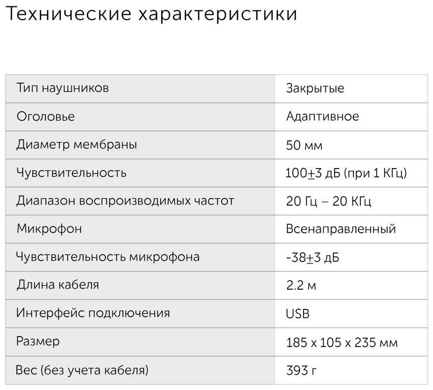433x390 pixels.
Task: Select the "2.2 м" value
Action: coord(301,286)
